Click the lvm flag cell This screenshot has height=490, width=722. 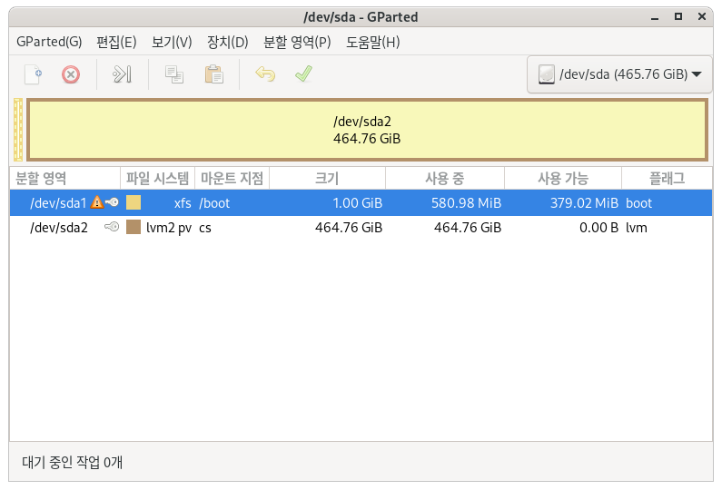click(x=636, y=227)
